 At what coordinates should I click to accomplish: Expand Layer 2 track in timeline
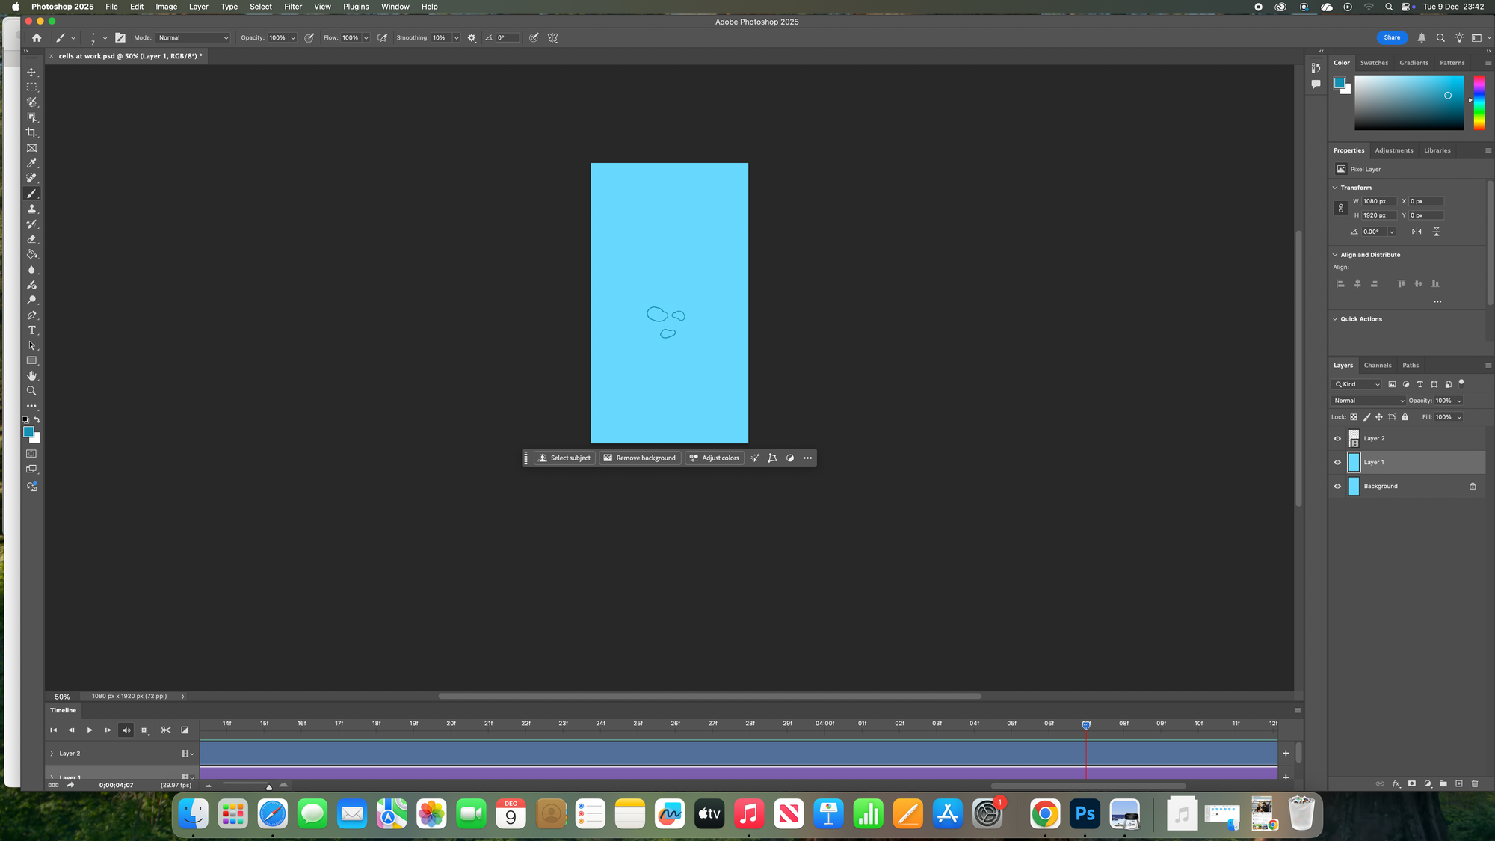point(52,754)
